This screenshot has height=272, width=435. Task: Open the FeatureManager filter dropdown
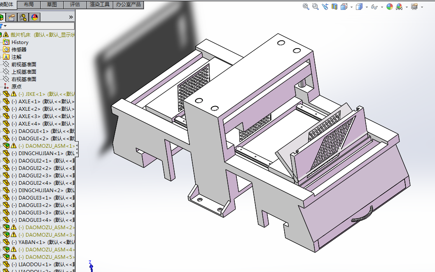[x=5, y=26]
